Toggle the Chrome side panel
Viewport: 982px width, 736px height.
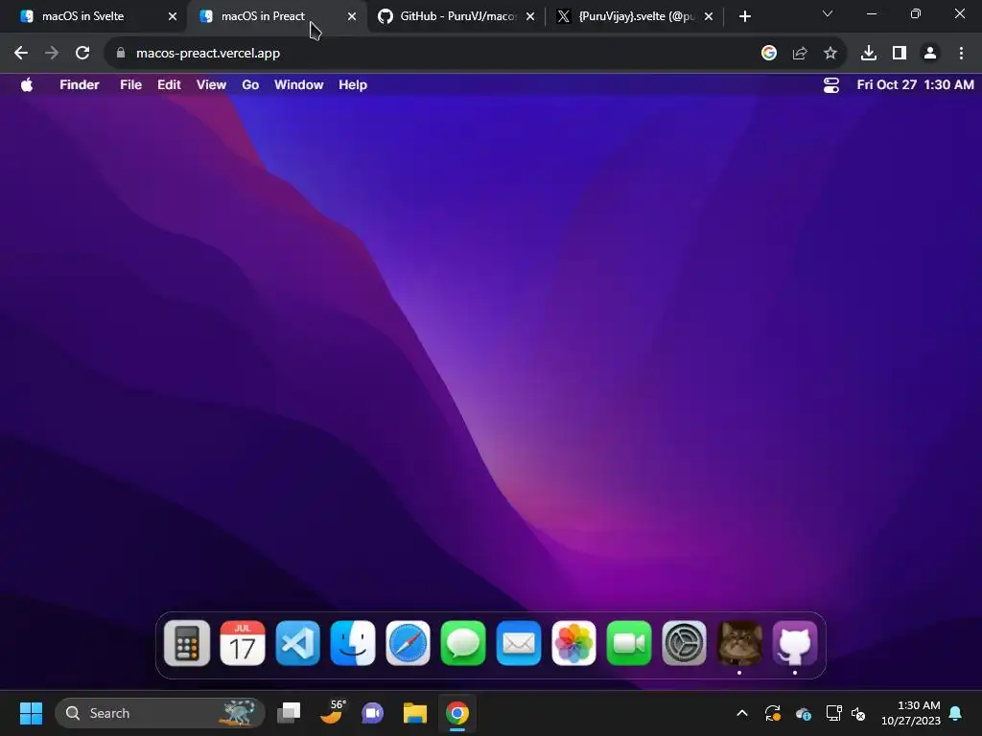900,54
